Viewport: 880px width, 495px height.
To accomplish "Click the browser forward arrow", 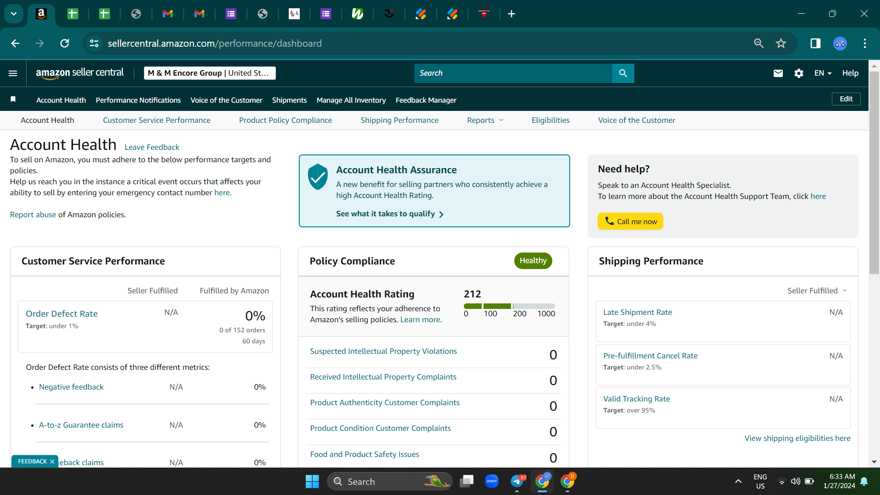I will pos(40,43).
